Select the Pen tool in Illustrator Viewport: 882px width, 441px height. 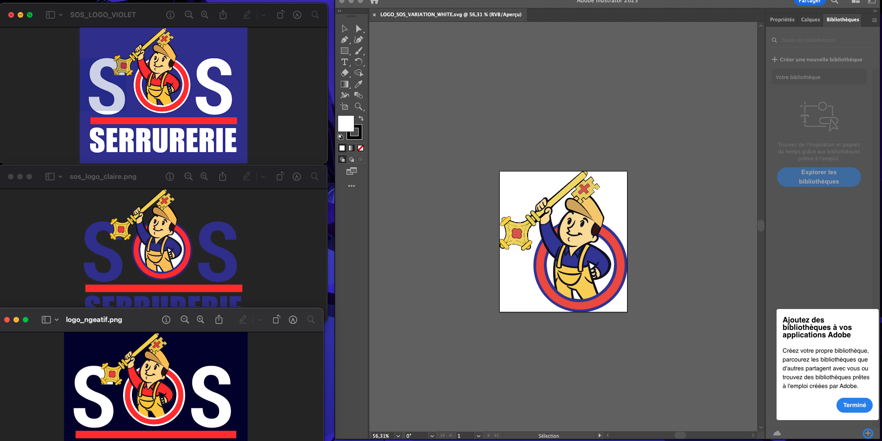344,40
